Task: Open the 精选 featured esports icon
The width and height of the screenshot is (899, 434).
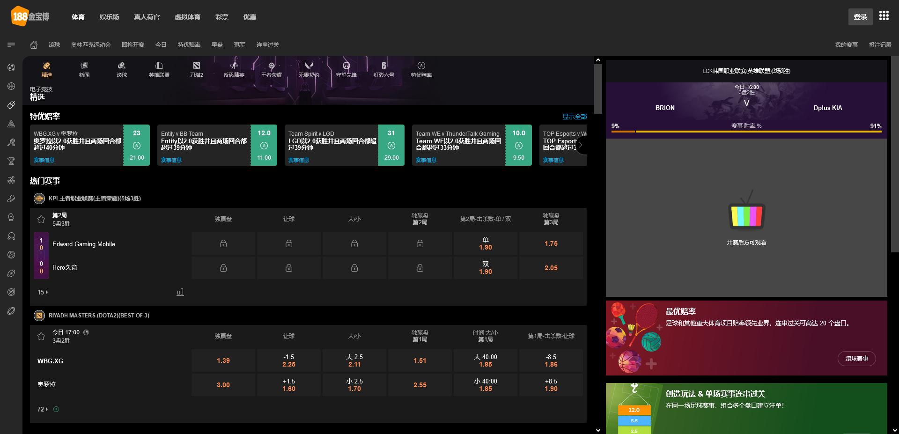Action: (47, 69)
